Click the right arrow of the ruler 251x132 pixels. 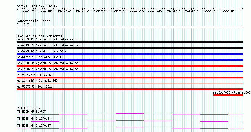tap(242, 9)
